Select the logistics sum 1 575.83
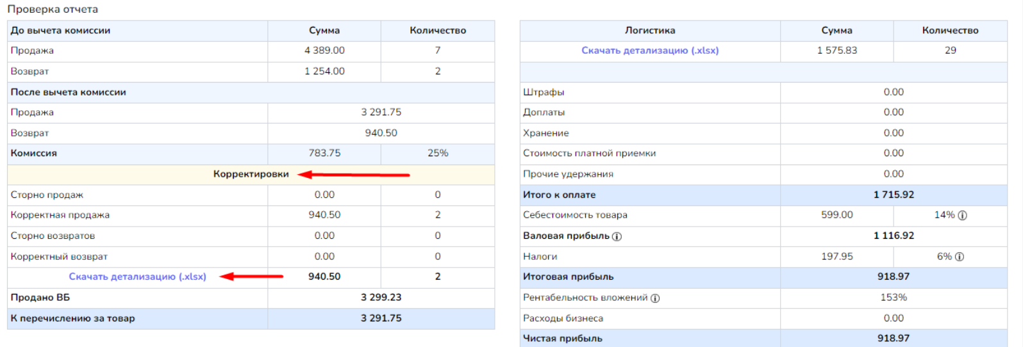 (x=836, y=51)
